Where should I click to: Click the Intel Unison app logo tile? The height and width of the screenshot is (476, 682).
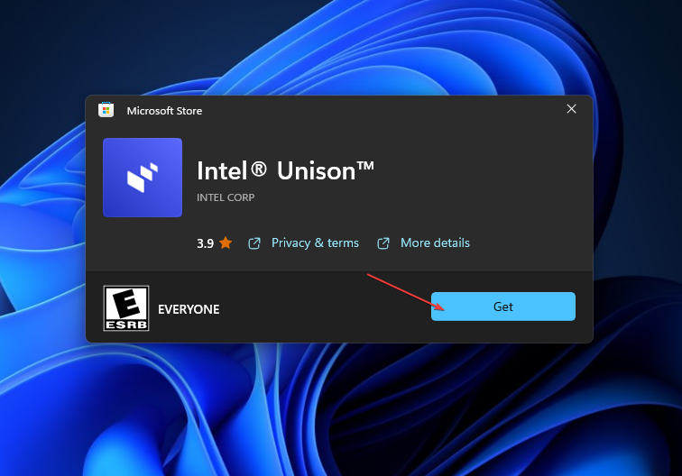(143, 178)
